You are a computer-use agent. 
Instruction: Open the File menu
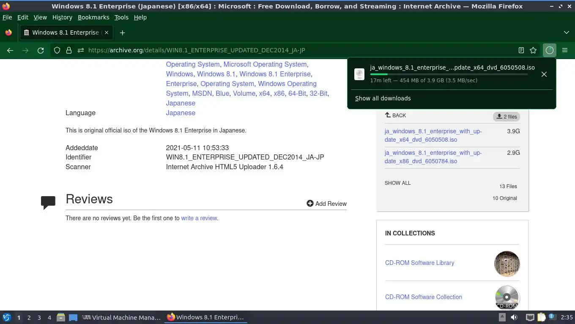point(7,17)
